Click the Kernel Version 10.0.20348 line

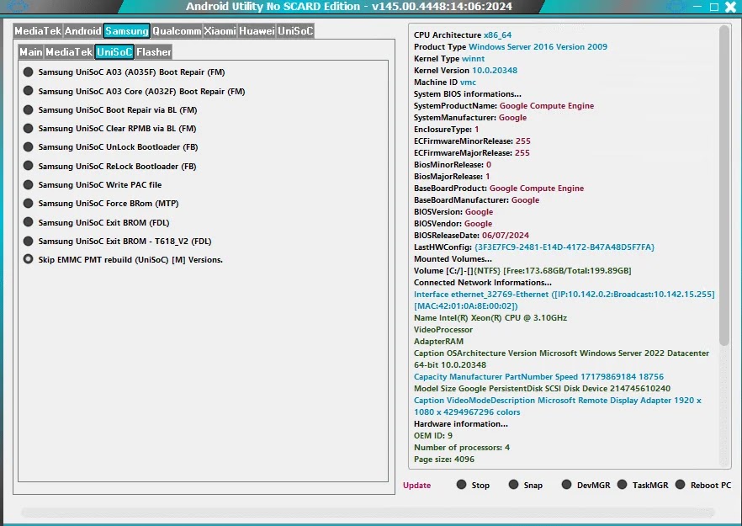point(465,71)
